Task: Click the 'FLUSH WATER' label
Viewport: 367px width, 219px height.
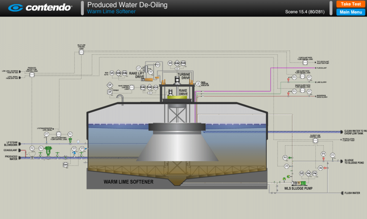Action: [352, 193]
